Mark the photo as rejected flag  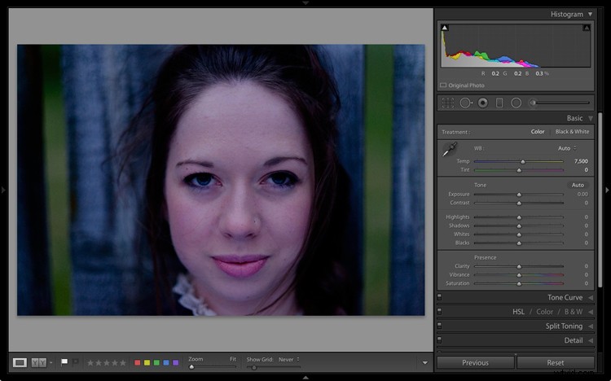click(x=76, y=362)
